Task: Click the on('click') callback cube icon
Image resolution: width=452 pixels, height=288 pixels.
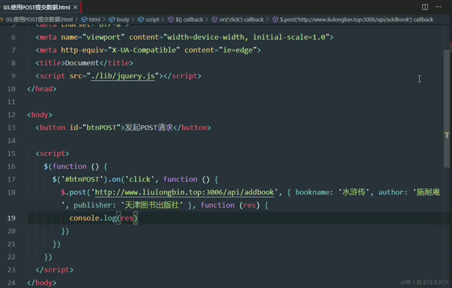Action: point(215,19)
